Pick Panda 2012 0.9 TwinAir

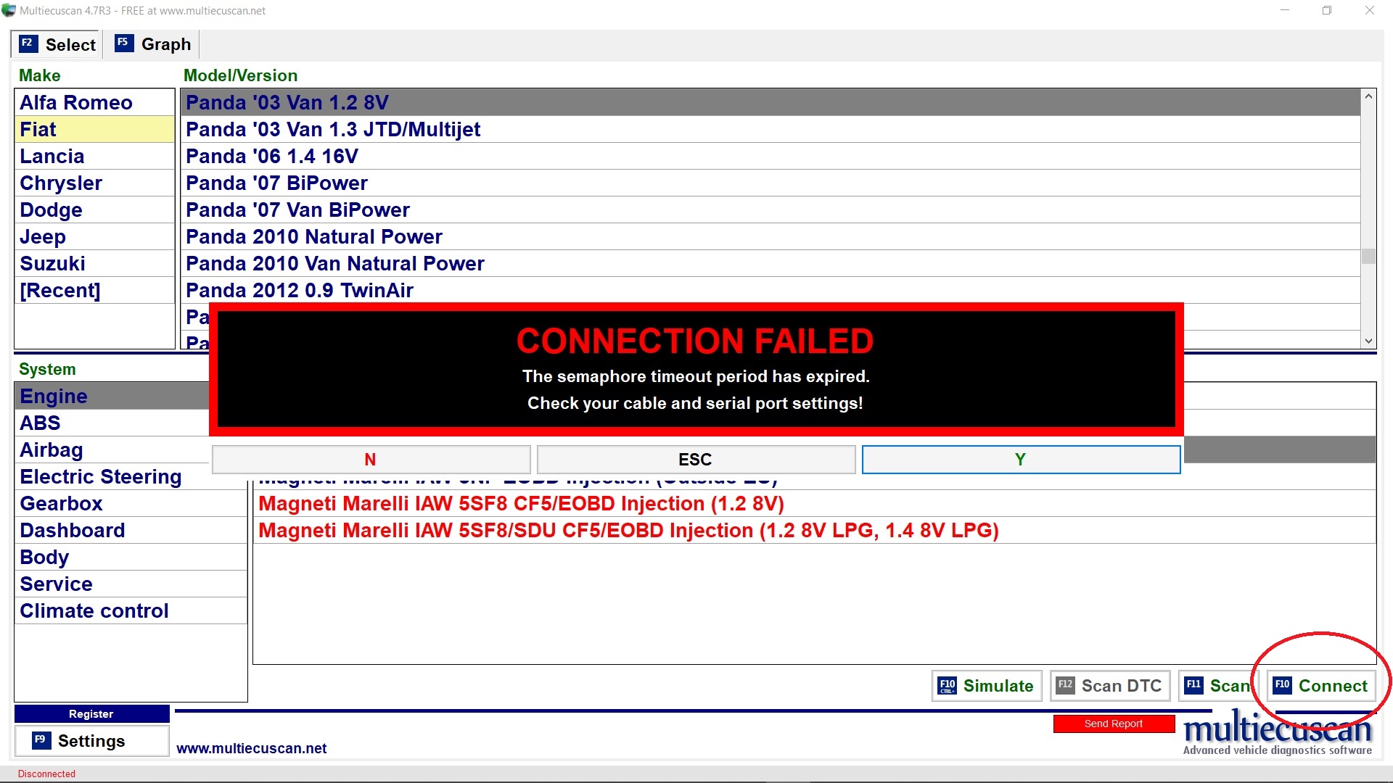coord(771,290)
